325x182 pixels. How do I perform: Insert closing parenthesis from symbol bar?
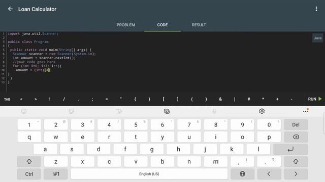(x=206, y=99)
